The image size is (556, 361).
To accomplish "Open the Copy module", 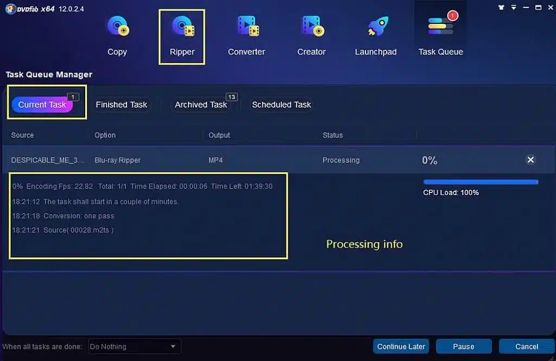I will [x=117, y=33].
